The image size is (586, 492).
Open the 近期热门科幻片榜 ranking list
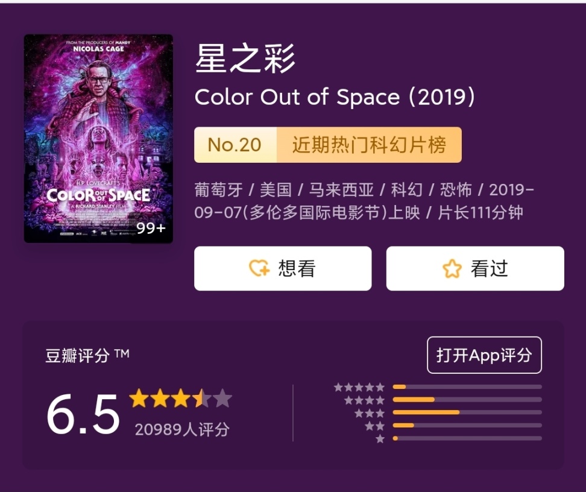tap(369, 145)
